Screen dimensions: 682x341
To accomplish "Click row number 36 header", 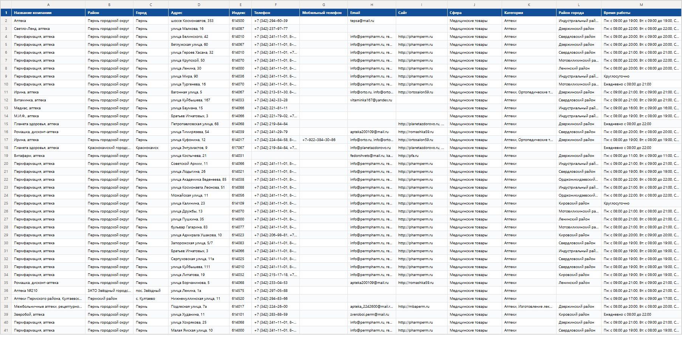I will click(6, 291).
